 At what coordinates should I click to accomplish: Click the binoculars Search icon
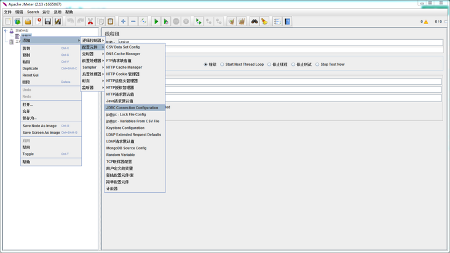254,21
